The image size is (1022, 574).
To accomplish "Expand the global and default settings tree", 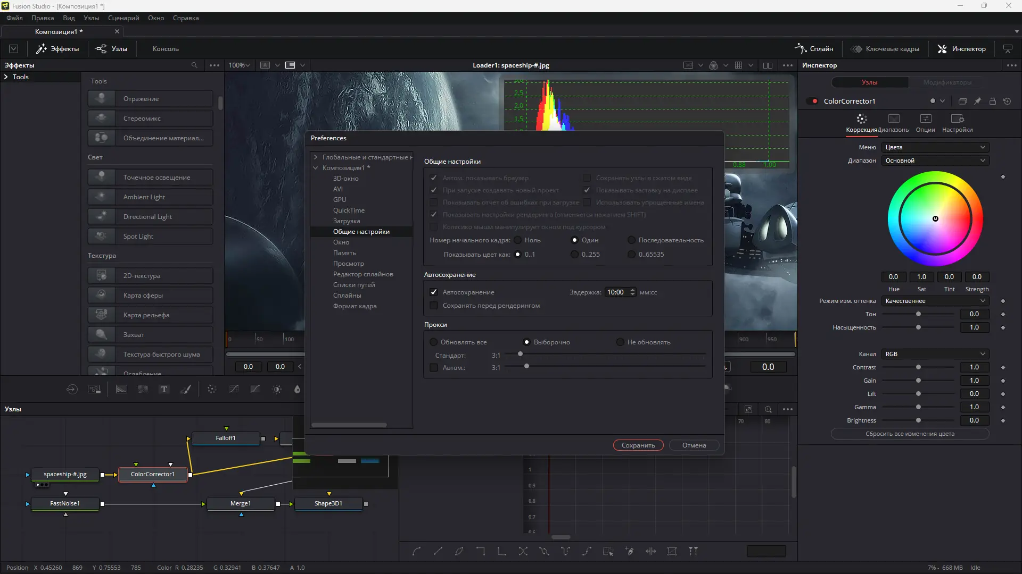I will [316, 157].
